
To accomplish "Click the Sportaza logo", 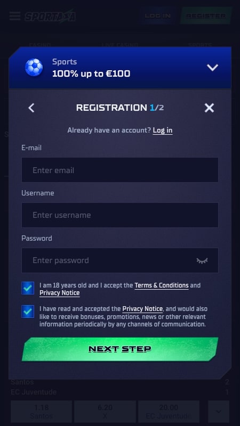I will click(x=50, y=17).
